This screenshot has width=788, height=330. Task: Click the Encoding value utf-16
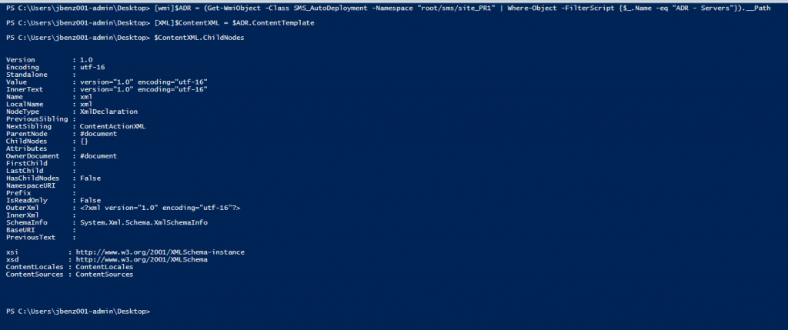click(x=92, y=67)
